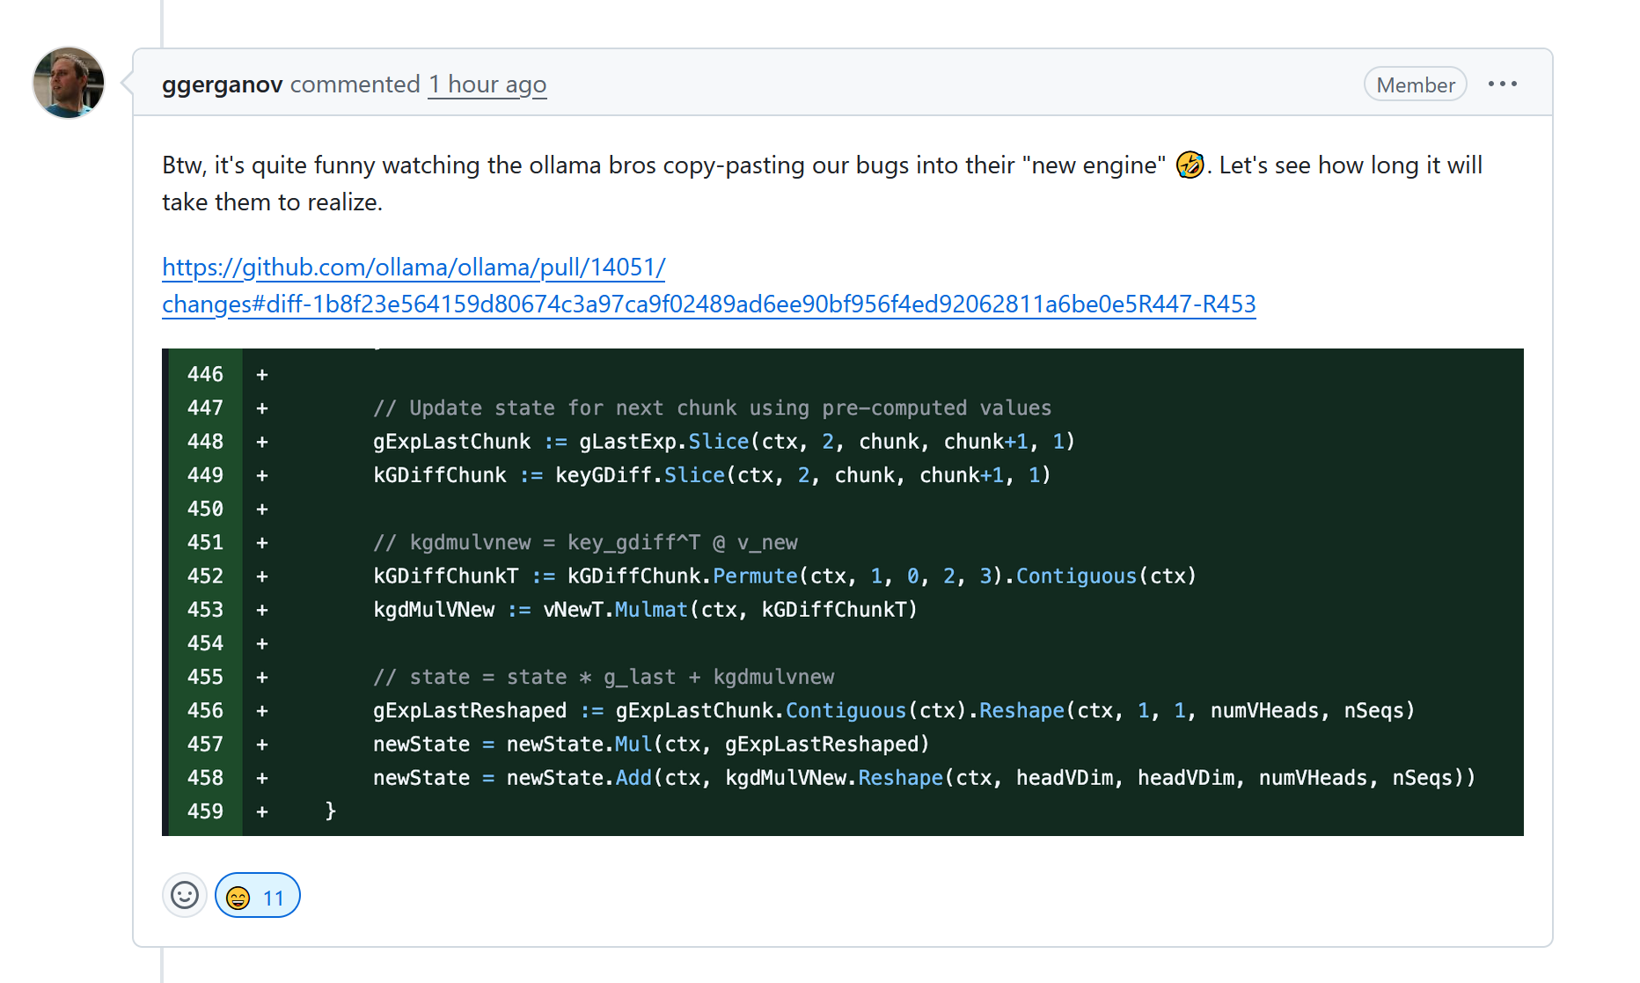Click the 'kGDiffChunkT := kGDiffChunk.Permute' code line

tap(785, 576)
